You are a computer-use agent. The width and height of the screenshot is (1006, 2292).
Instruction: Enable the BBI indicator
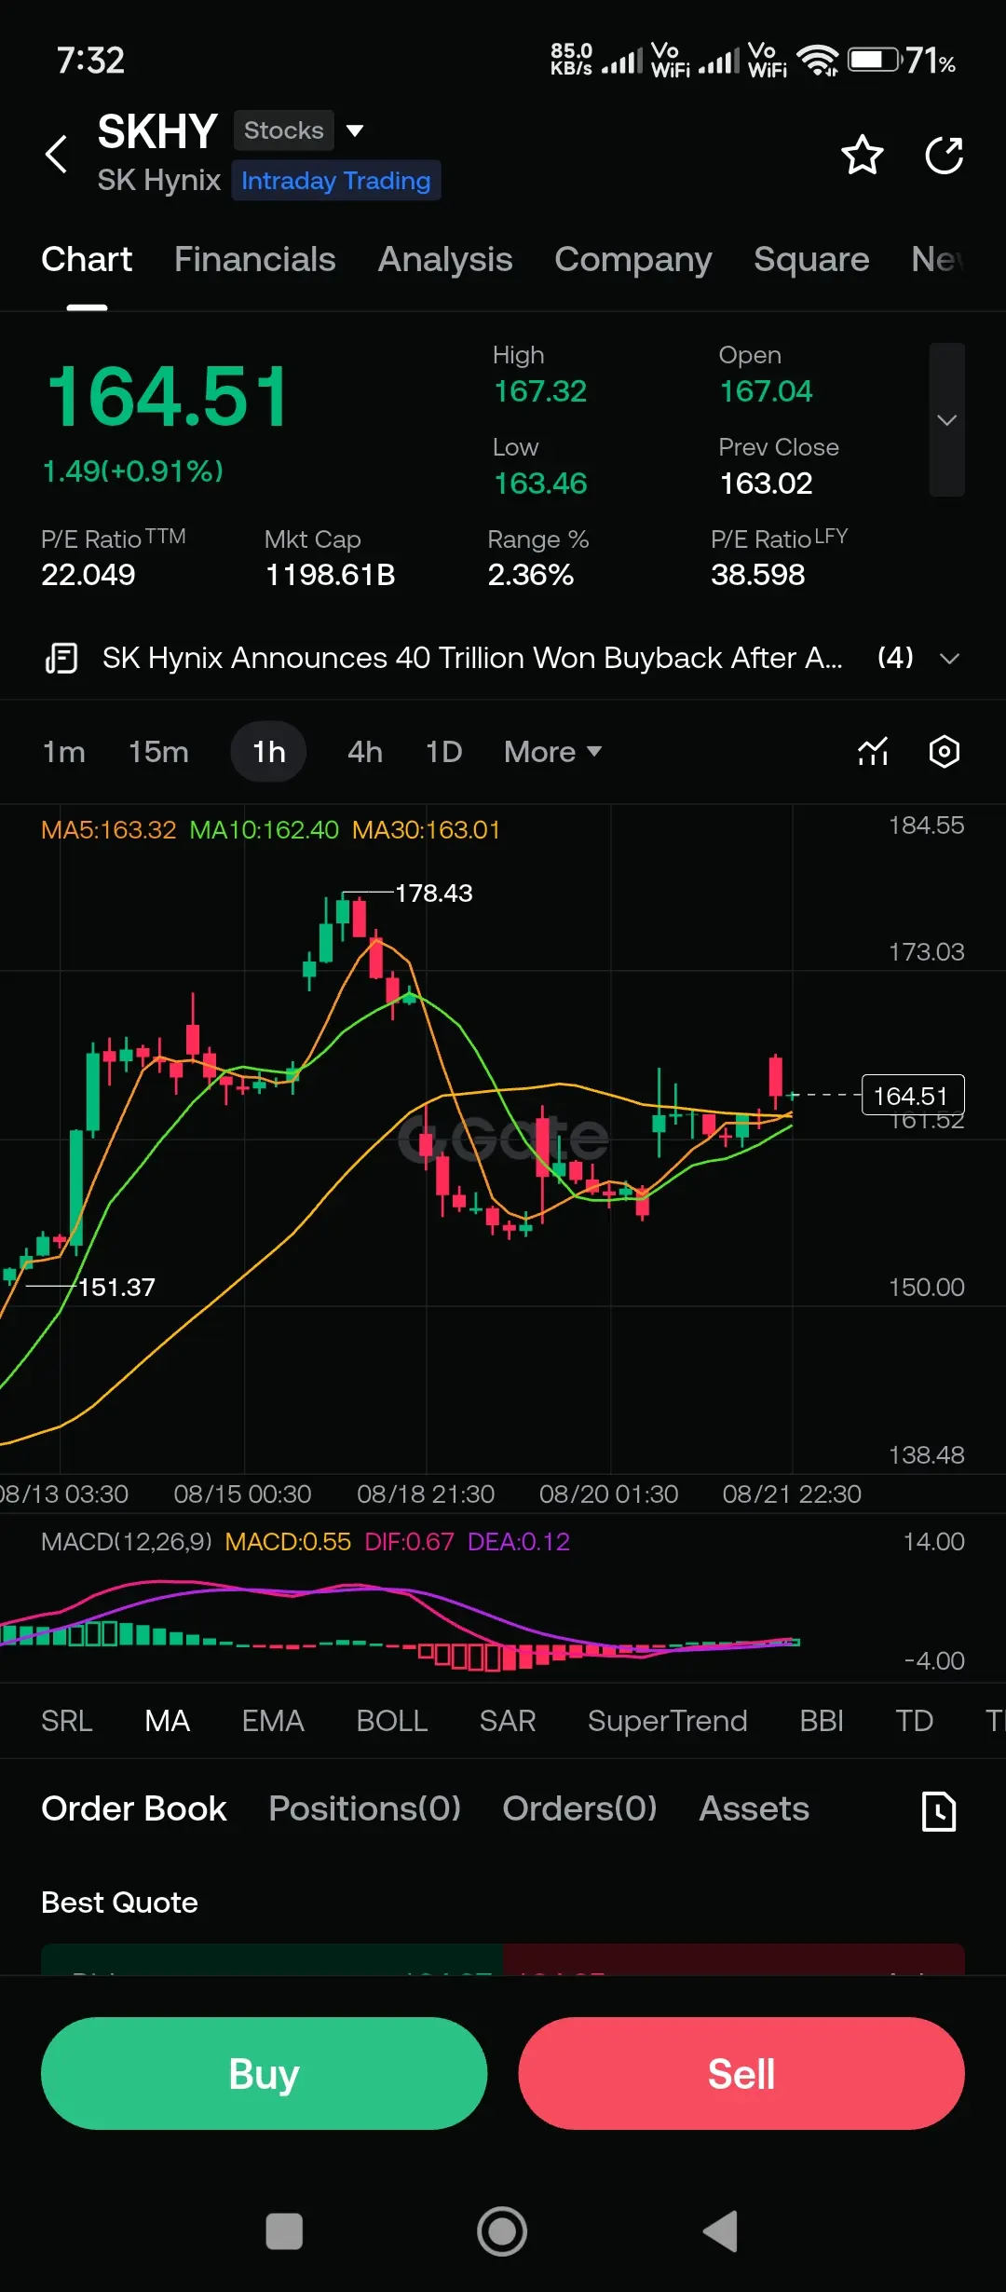pyautogui.click(x=822, y=1721)
